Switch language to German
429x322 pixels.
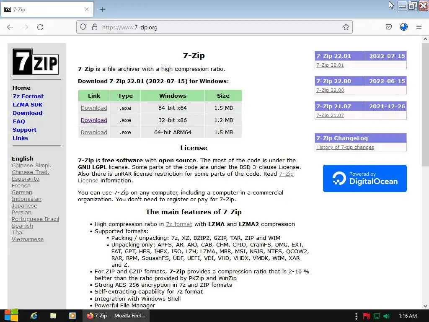[x=22, y=192]
